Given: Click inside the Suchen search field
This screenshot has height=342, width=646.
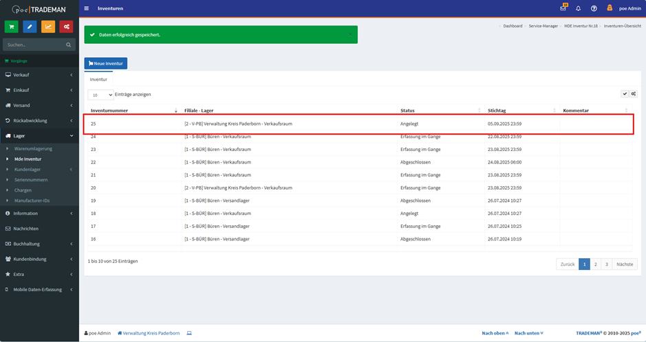Looking at the screenshot, I should coord(34,45).
